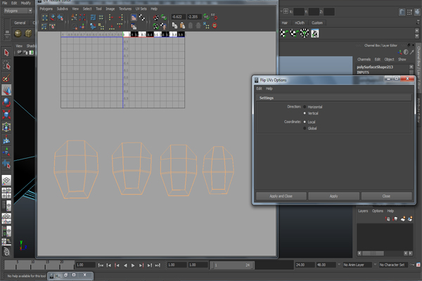This screenshot has width=422, height=281.
Task: Click the V coordinate field showing -2.205
Action: [194, 17]
